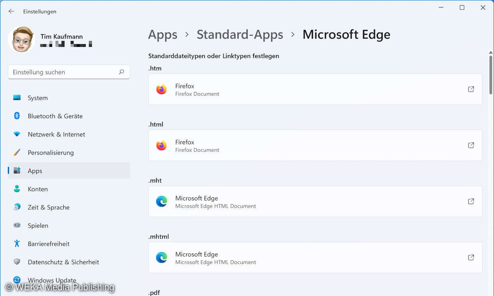Screen dimensions: 494x296
Task: Open Zeit & Sprache settings
Action: pyautogui.click(x=69, y=207)
